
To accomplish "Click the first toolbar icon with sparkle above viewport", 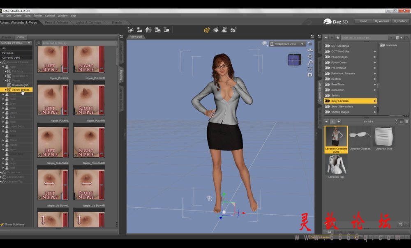I will (131, 30).
